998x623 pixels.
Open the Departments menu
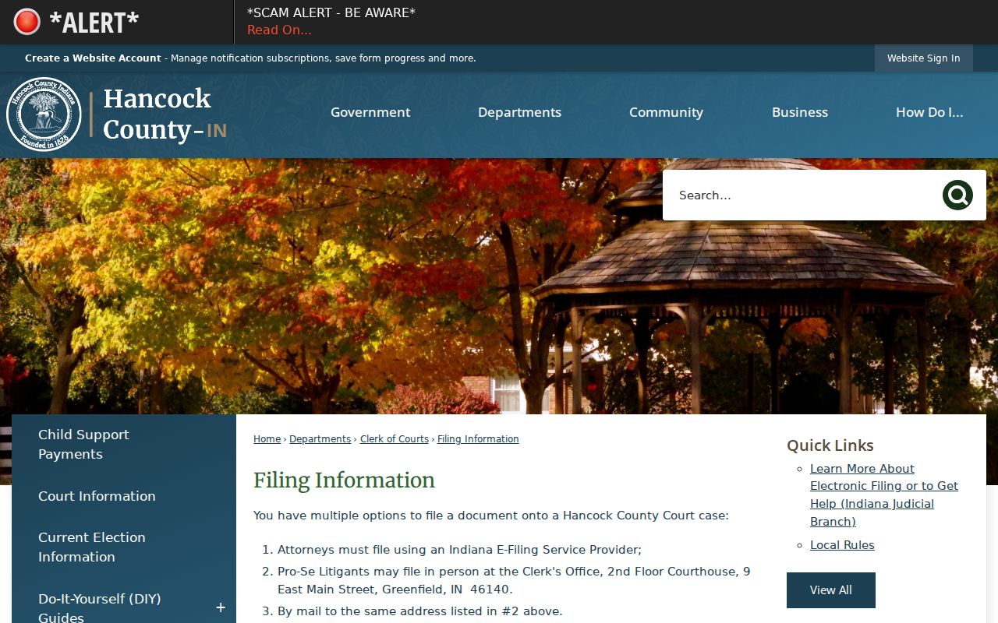click(519, 112)
